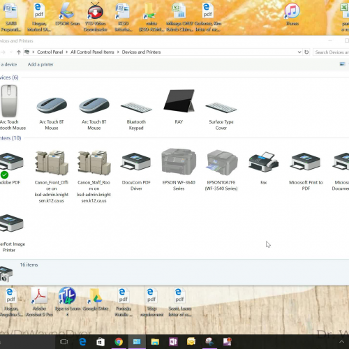Collapse the Printers (10) group header
The image size is (349, 349).
[10, 138]
